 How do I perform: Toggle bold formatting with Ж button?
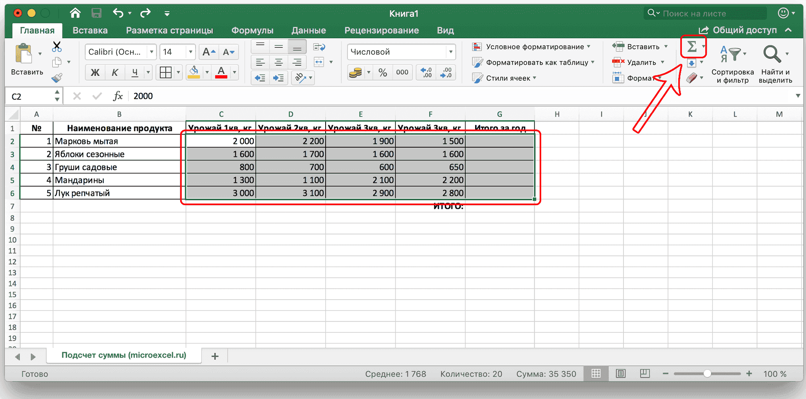(x=95, y=72)
